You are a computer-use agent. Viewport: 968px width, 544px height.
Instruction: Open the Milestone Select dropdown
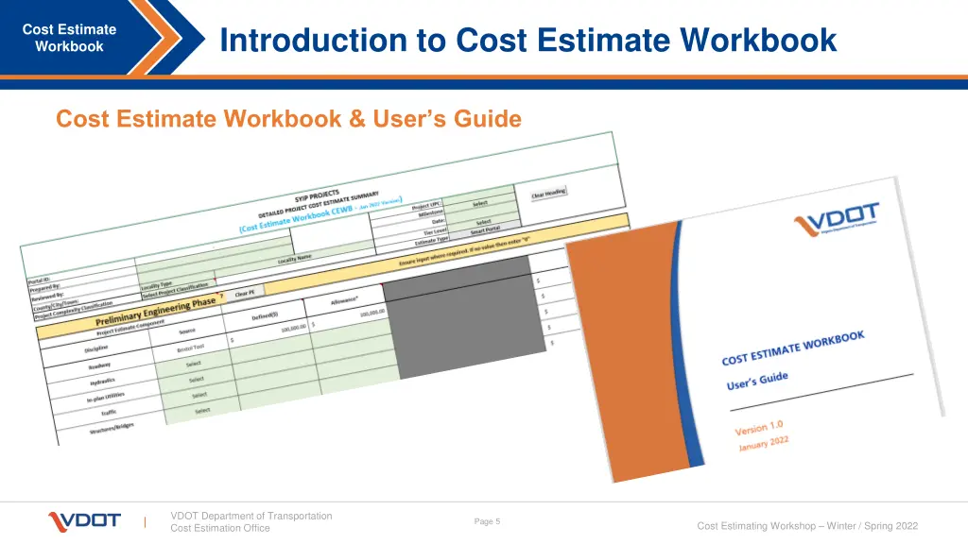pos(480,204)
